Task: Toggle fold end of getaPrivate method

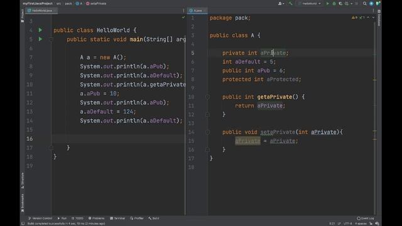Action: coord(208,114)
